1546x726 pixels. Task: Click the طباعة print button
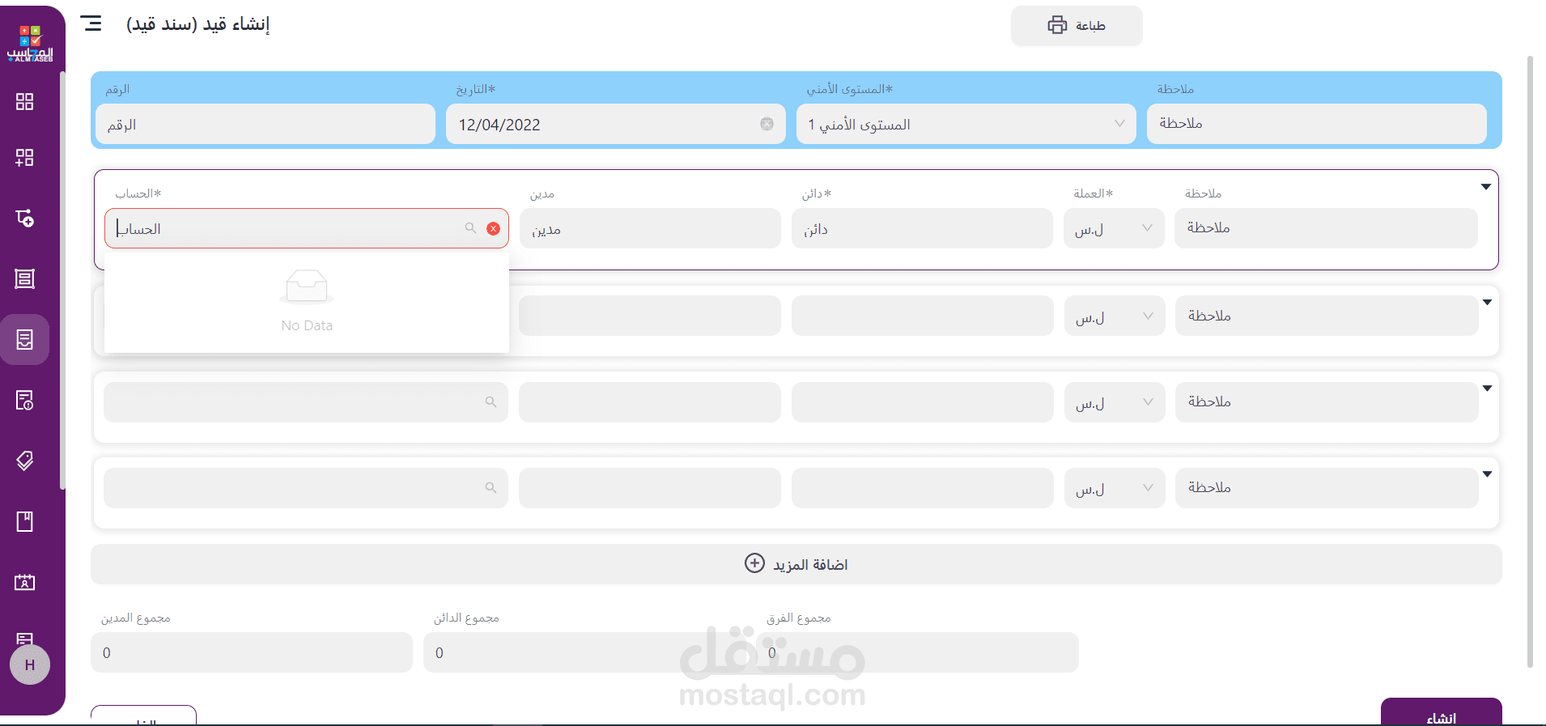point(1077,26)
